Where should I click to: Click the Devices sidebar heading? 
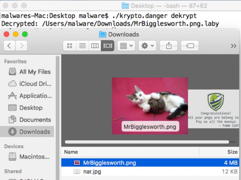(14, 146)
